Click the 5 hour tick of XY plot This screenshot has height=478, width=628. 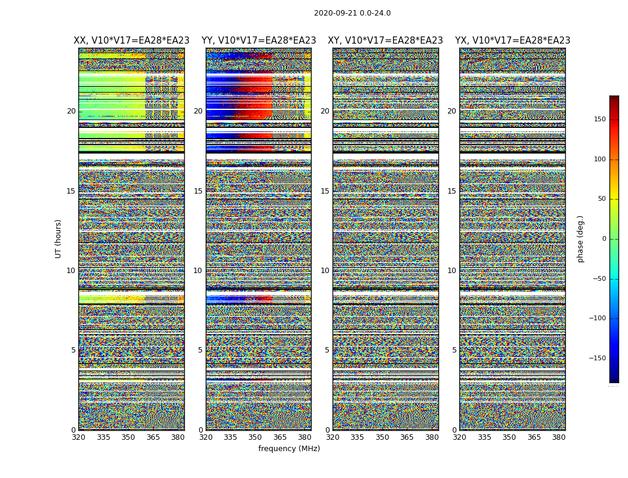(x=327, y=350)
